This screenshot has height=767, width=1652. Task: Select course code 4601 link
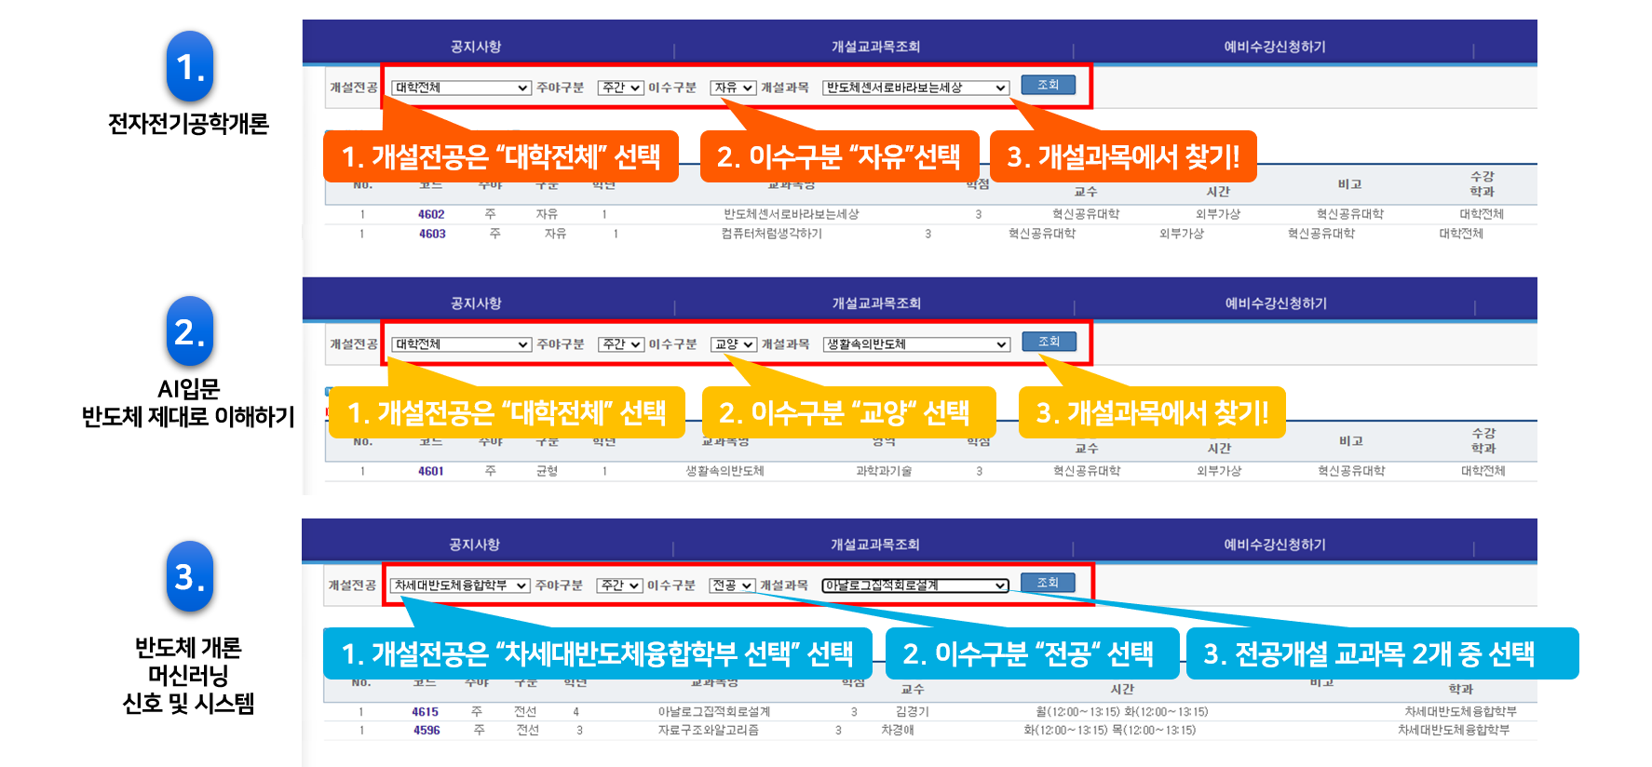(431, 471)
